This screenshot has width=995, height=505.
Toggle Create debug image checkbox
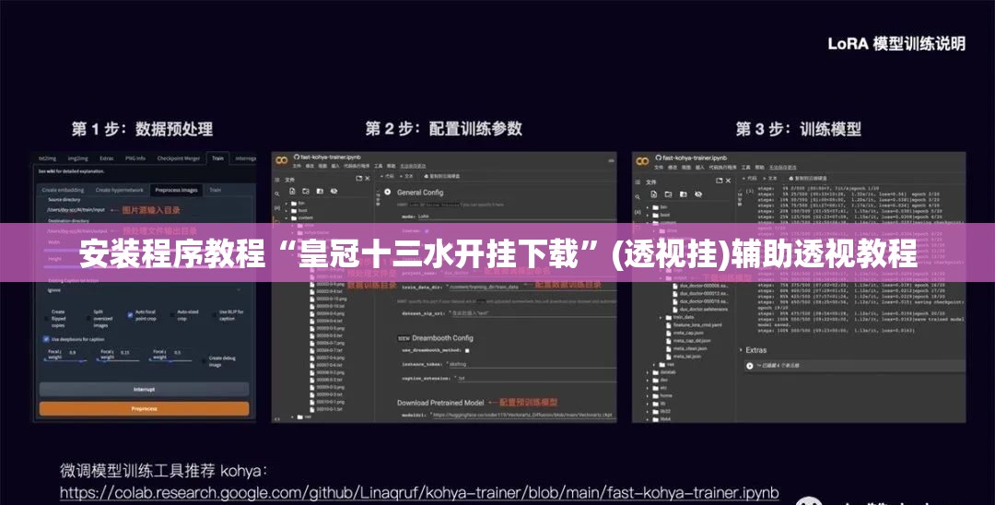click(x=204, y=359)
